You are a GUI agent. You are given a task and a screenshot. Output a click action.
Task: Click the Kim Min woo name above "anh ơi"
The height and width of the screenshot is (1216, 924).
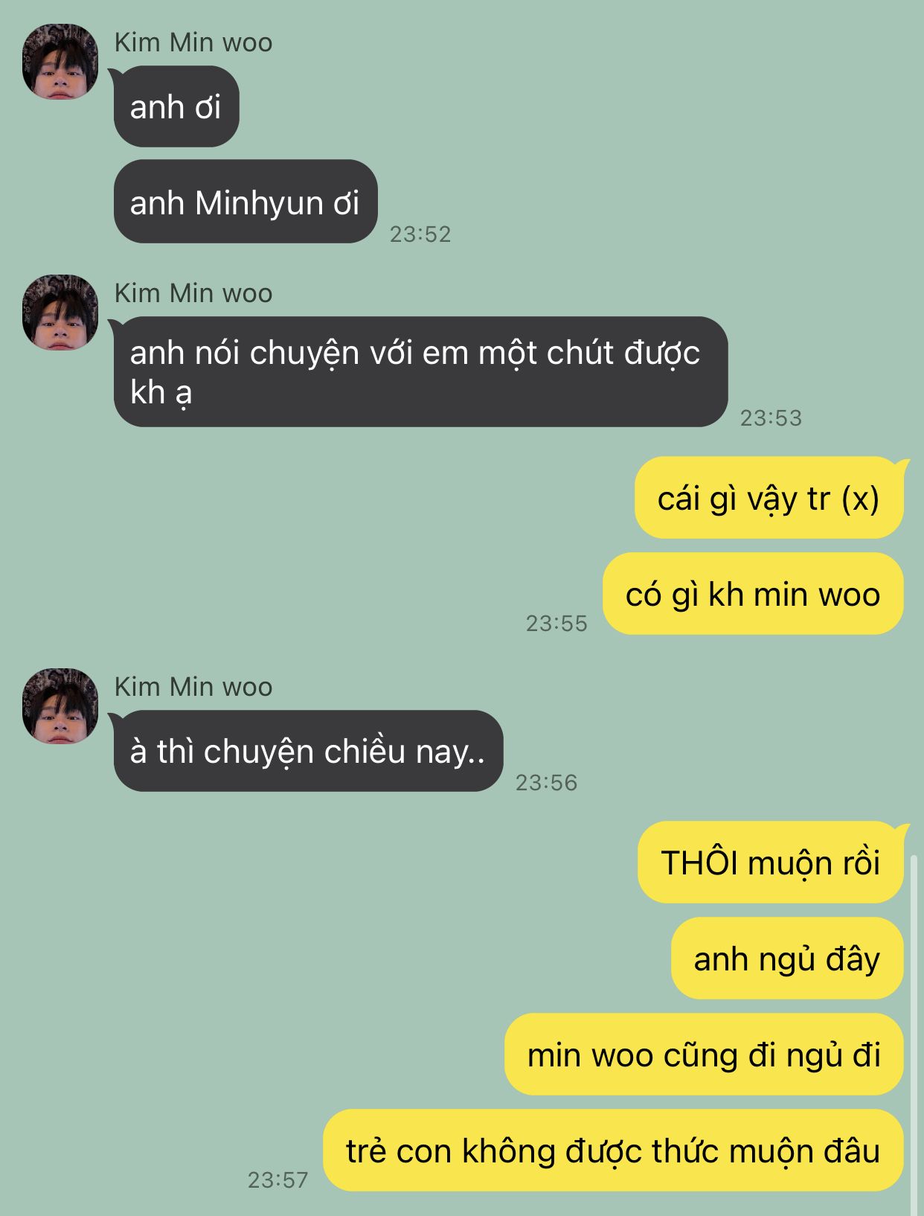click(x=193, y=42)
